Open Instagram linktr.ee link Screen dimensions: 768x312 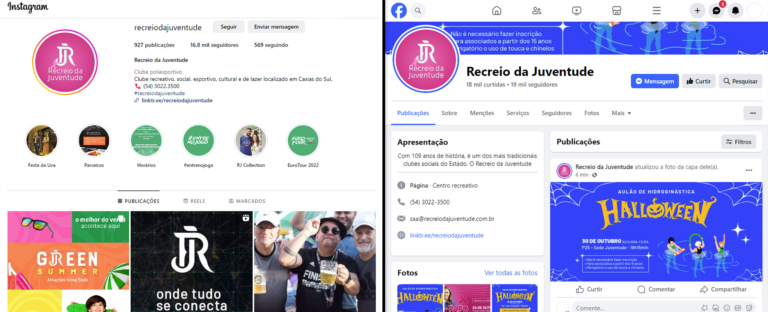click(x=177, y=100)
